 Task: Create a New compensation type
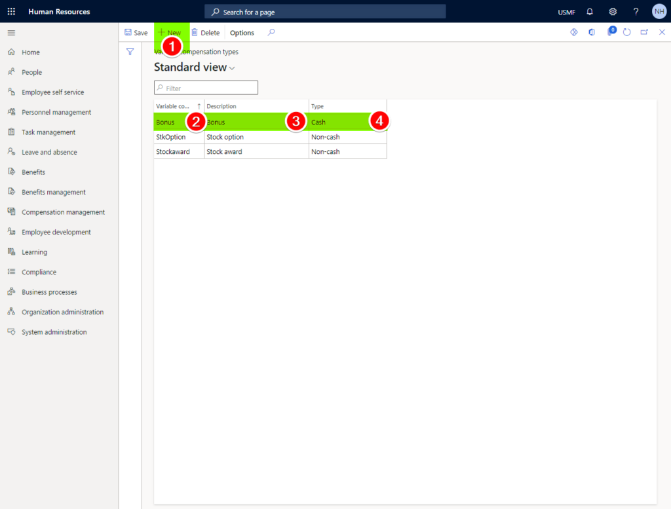click(171, 33)
